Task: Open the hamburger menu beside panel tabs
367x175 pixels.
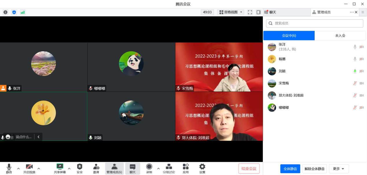Action: tap(363, 12)
